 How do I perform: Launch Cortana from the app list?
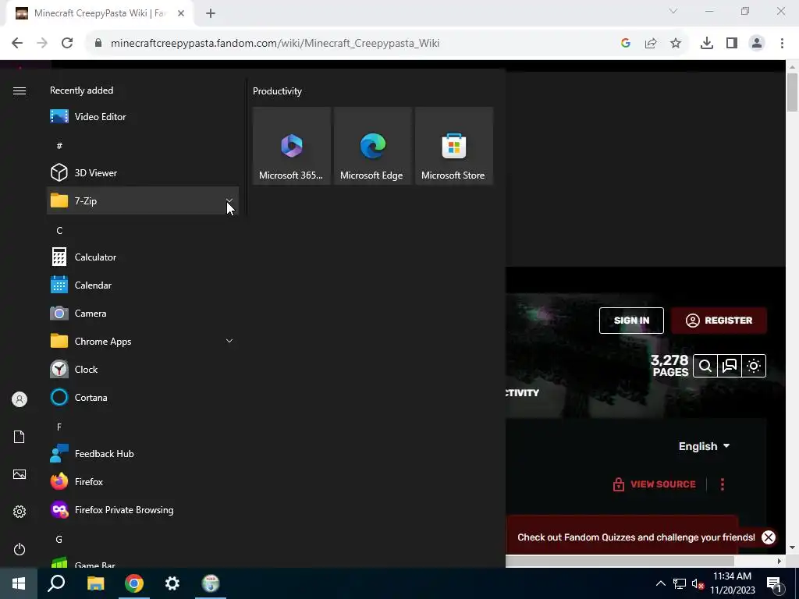point(143,397)
